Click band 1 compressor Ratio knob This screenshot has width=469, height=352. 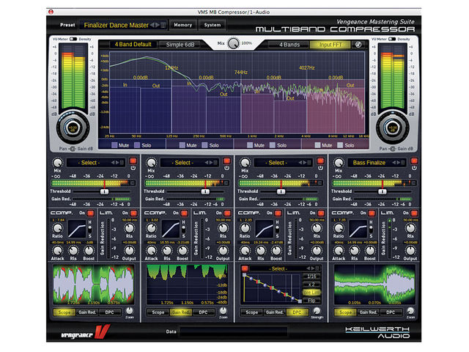tap(57, 228)
